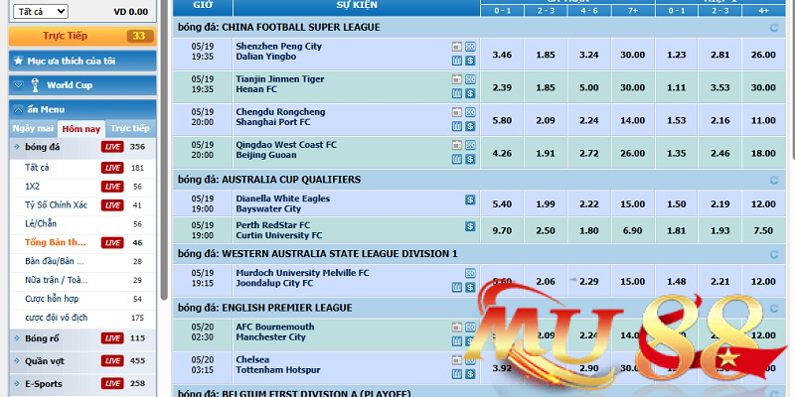Viewport: 795px width, 397px height.
Task: Switch to the Trực tiếp sidebar tab
Action: tap(130, 129)
